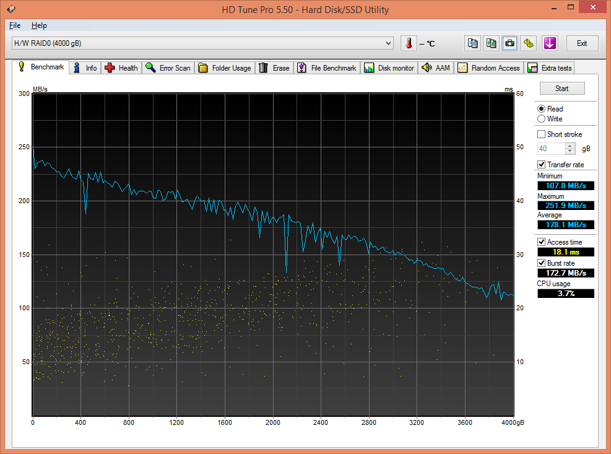Viewport: 611px width, 454px height.
Task: Enable the Short stroke checkbox
Action: point(541,134)
